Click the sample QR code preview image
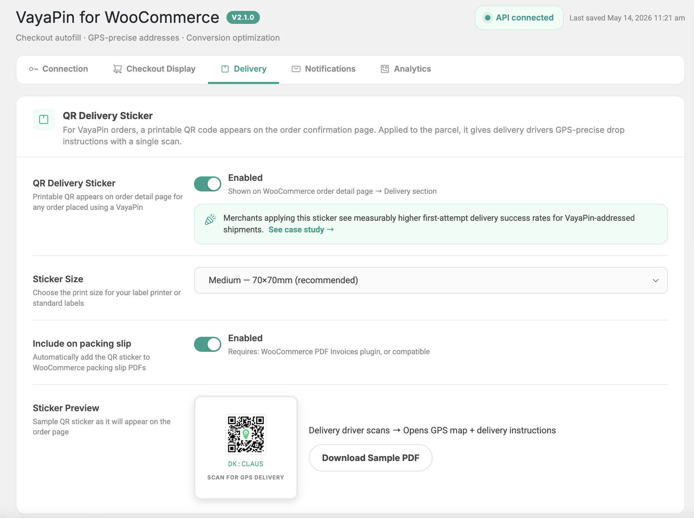 (x=246, y=434)
